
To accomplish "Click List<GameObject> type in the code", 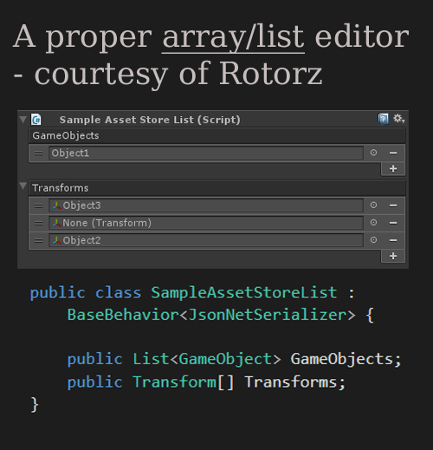I will pos(207,359).
